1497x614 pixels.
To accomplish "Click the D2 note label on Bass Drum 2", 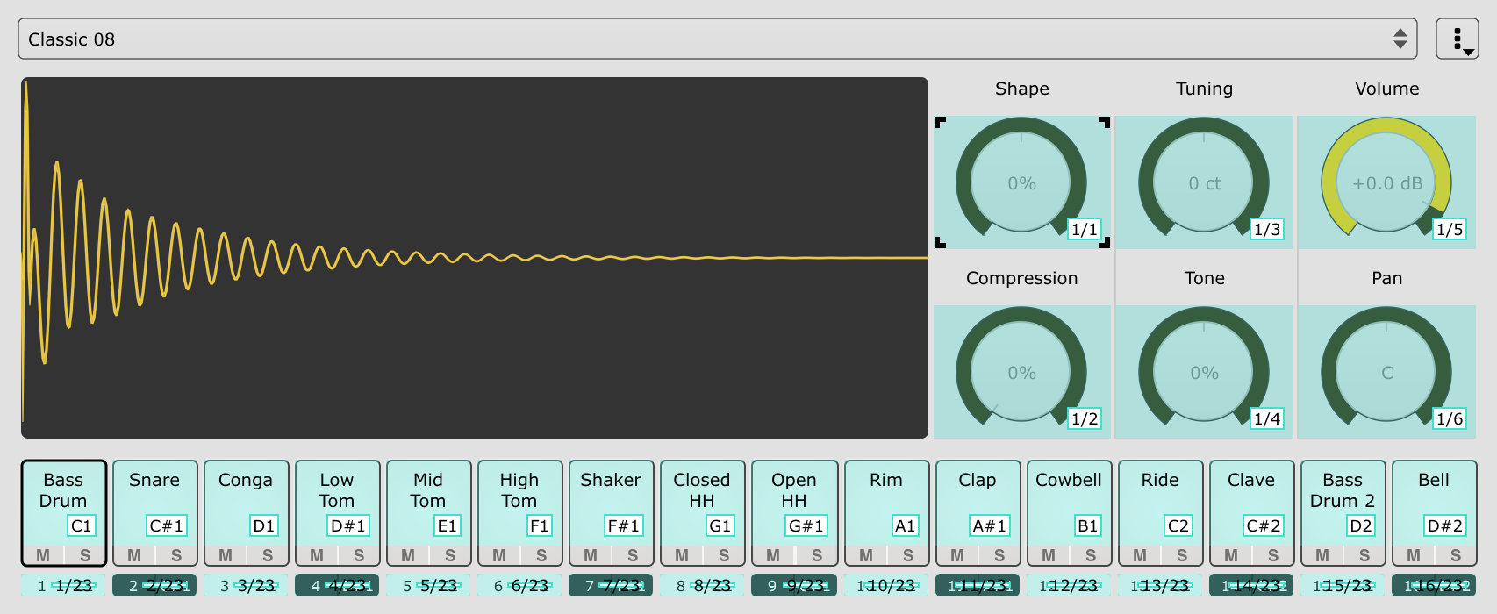I will point(1360,525).
